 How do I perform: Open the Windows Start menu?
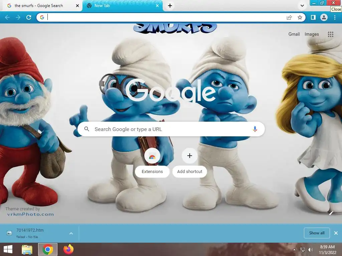tap(8, 249)
